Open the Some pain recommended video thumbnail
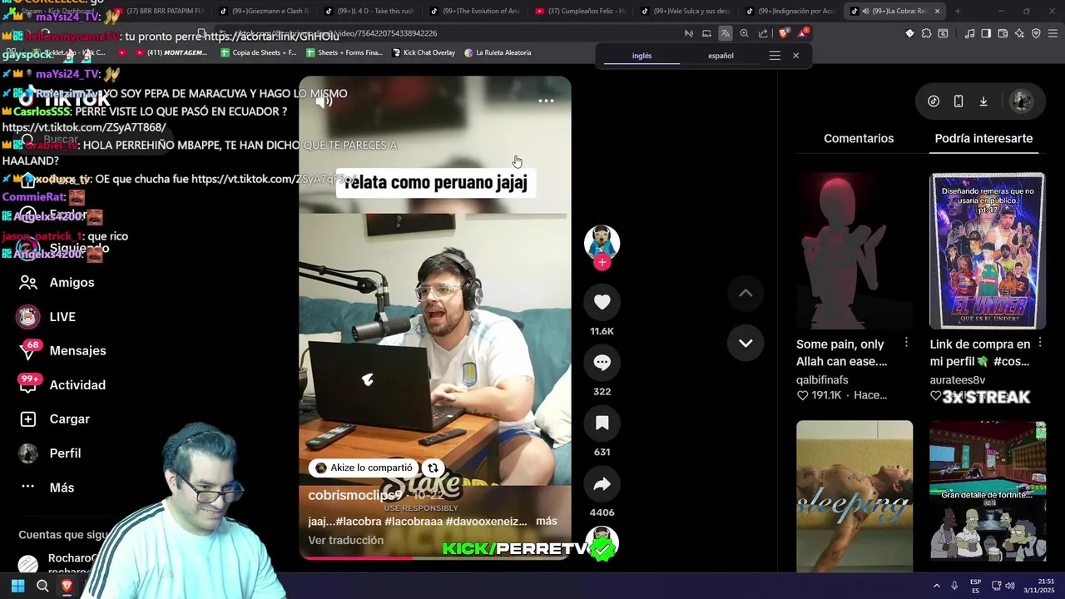 pyautogui.click(x=854, y=250)
